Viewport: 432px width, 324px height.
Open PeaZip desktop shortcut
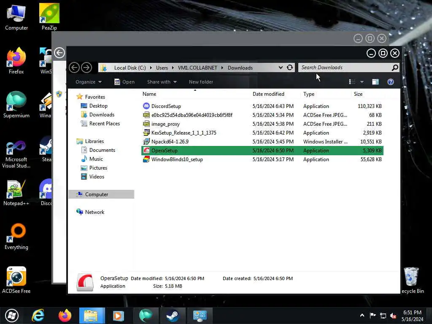click(x=49, y=16)
